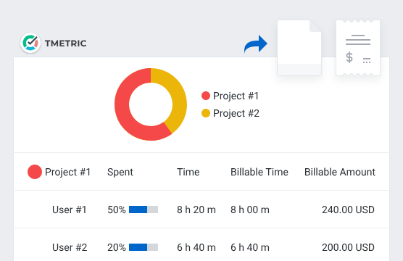Click red circle beside Project #1 table header
The image size is (403, 261).
pyautogui.click(x=35, y=172)
